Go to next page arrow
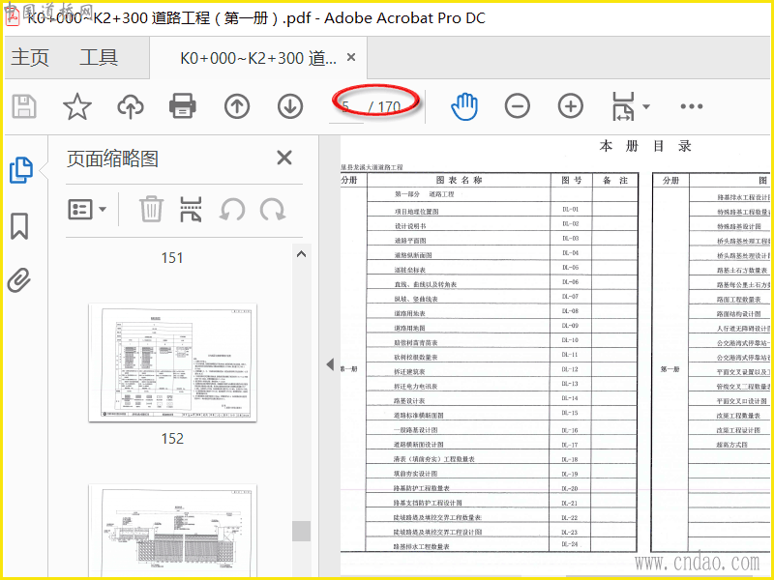Screen dimensions: 774x580 (x=289, y=106)
